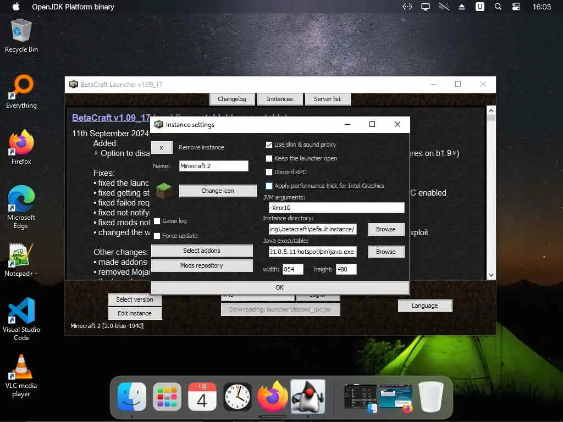Open the Microsoft Edge desktop shortcut

point(21,207)
